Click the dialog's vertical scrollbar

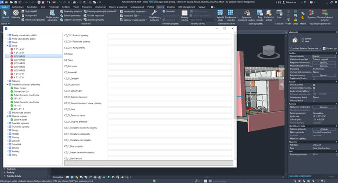(x=235, y=75)
